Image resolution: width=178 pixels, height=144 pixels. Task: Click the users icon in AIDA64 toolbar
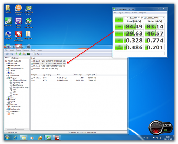click(24, 54)
